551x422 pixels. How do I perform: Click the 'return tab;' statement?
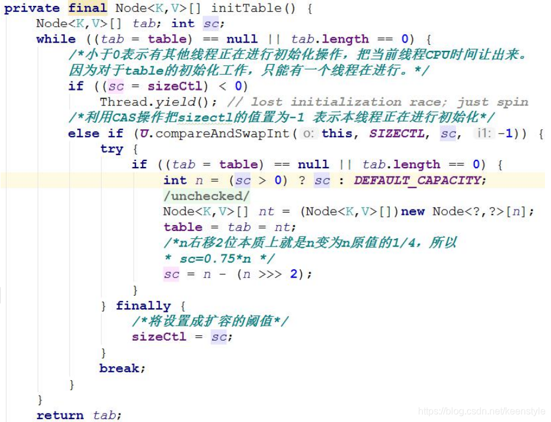(x=79, y=415)
